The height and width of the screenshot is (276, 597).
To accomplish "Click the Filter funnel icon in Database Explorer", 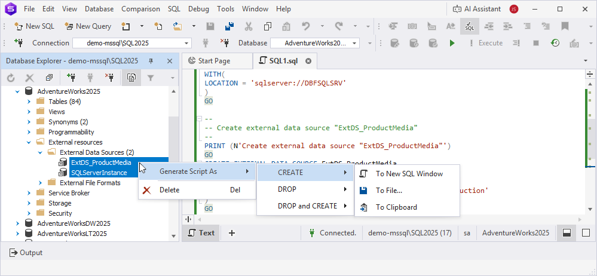I will click(151, 78).
